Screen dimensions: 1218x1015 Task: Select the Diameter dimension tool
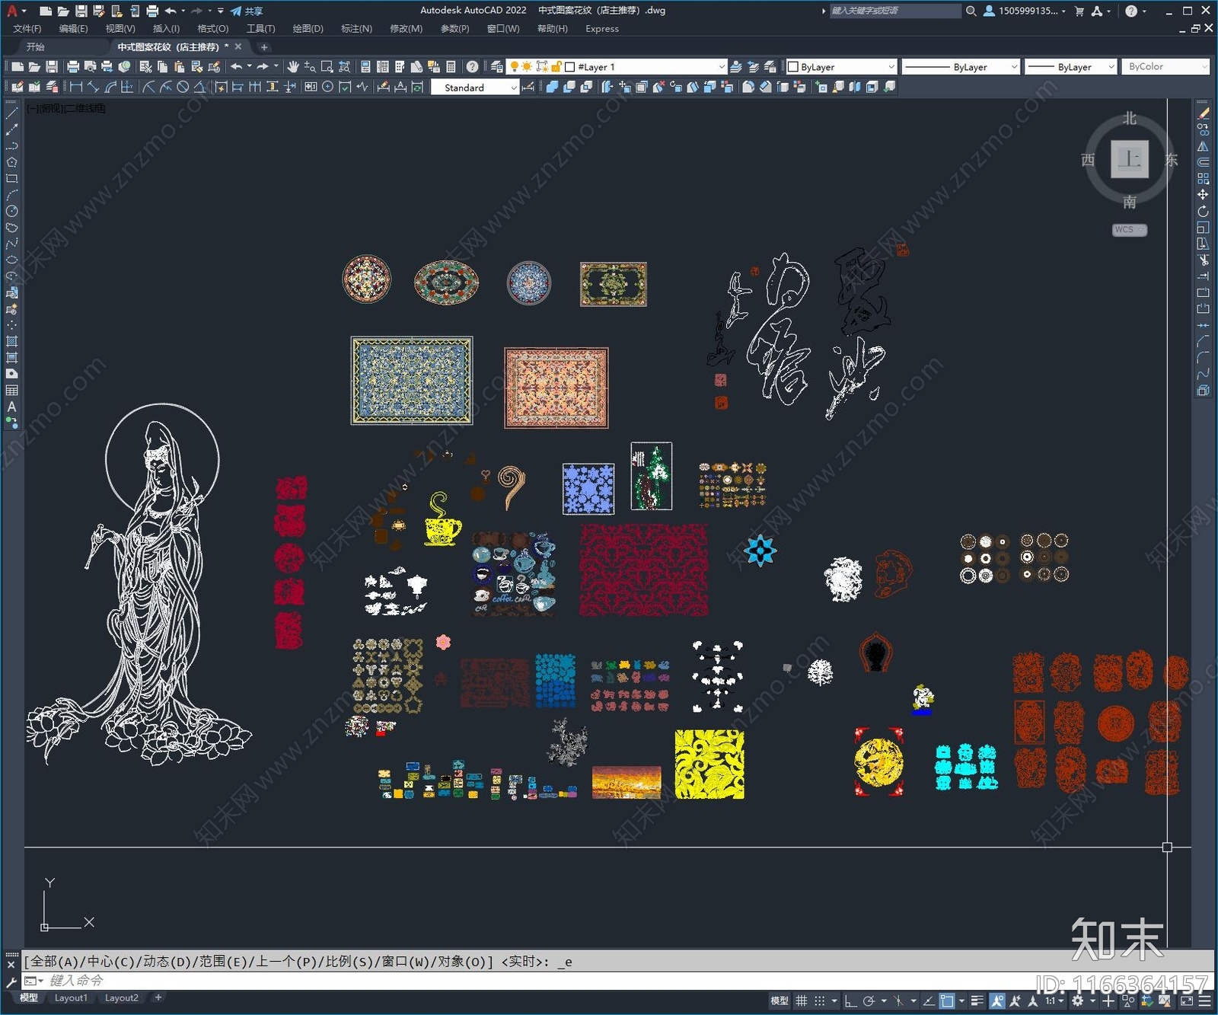(x=183, y=87)
